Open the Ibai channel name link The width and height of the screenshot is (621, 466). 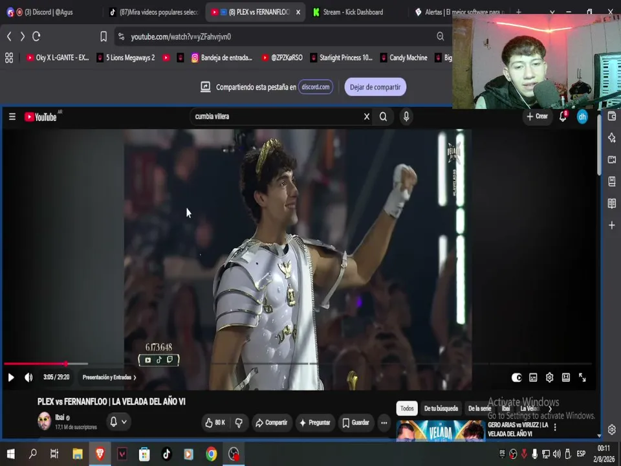pos(60,417)
